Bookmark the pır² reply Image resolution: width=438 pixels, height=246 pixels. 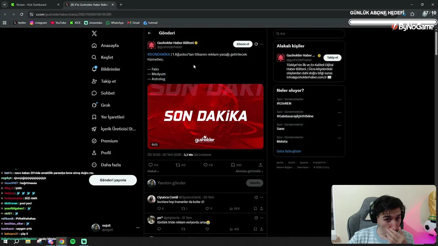click(255, 229)
